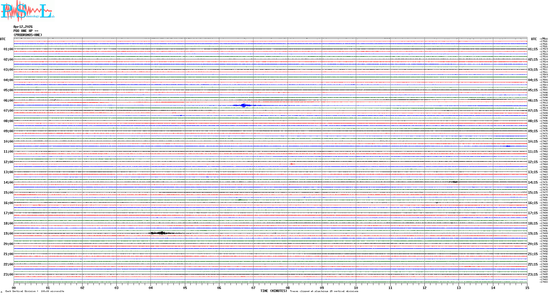Click the small red event near 12:15 trace
Viewport: 549px width, 295px height.
[x=292, y=164]
